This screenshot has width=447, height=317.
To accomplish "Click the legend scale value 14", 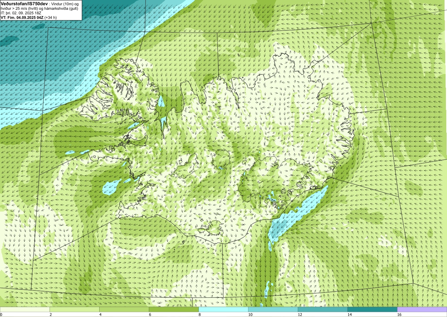I will pos(349,315).
